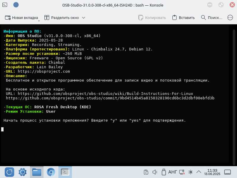The width and height of the screenshot is (237, 178).
Task: Open the terminal Search function
Action: click(212, 18)
